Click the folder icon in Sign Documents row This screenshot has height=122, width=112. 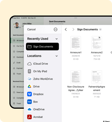point(29,47)
